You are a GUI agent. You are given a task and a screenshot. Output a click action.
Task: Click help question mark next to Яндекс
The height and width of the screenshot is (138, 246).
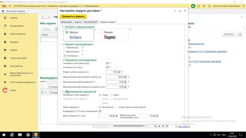(130, 30)
